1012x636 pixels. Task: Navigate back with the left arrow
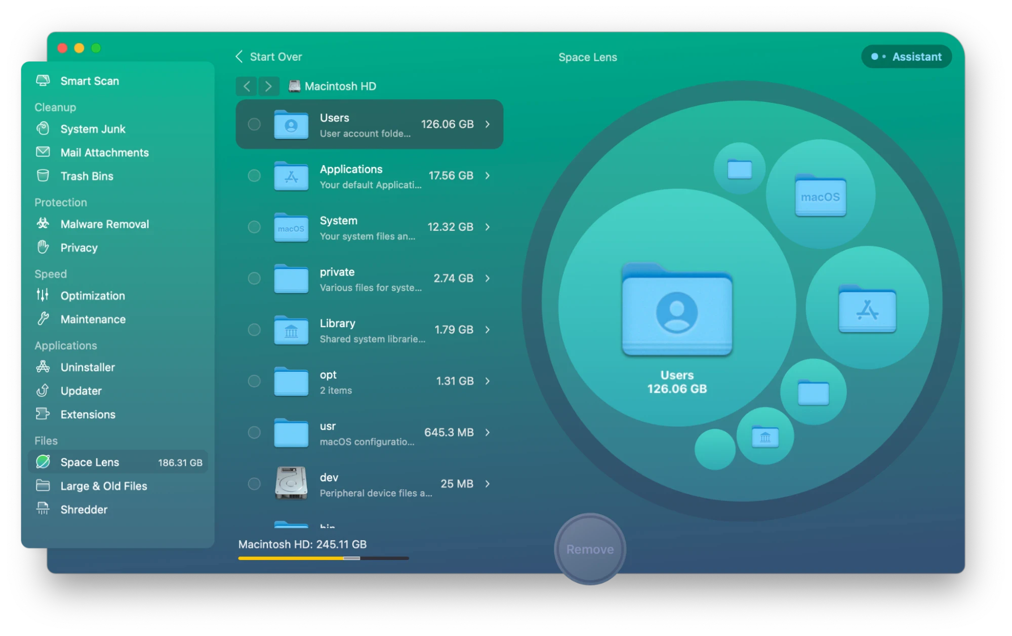[x=246, y=86]
